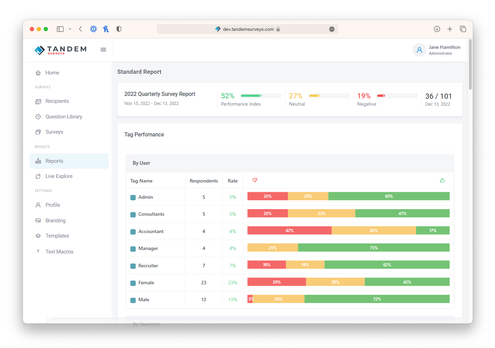The width and height of the screenshot is (495, 348).
Task: Select the Question Library icon
Action: pyautogui.click(x=38, y=117)
